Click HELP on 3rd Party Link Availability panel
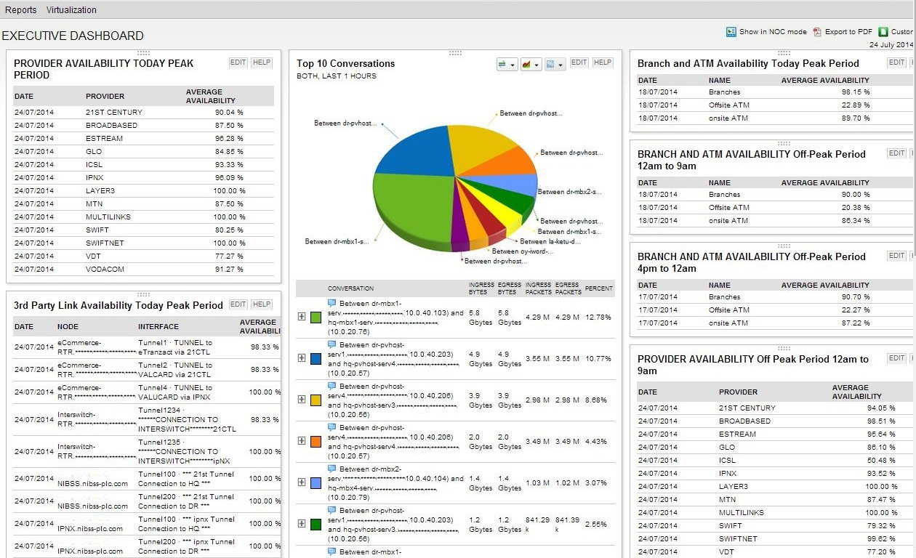 (x=262, y=304)
